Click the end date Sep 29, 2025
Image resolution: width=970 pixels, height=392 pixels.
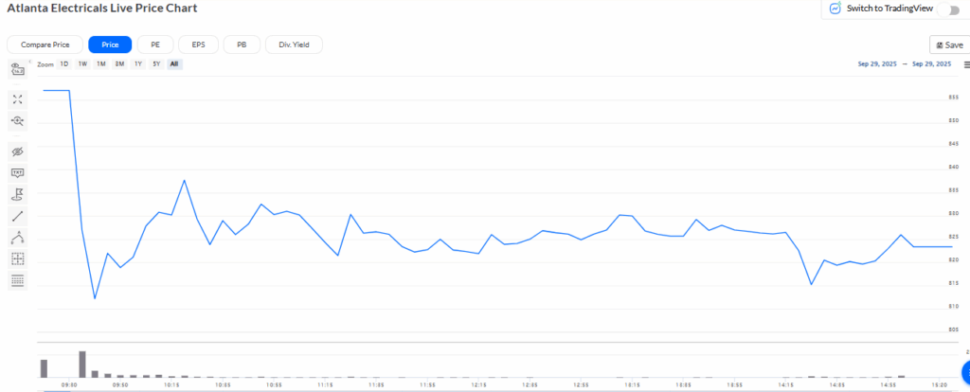tap(931, 64)
